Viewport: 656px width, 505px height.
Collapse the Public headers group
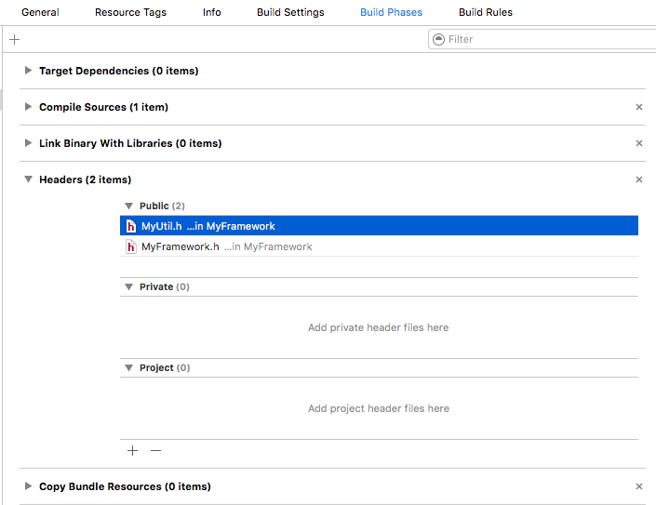click(x=129, y=206)
